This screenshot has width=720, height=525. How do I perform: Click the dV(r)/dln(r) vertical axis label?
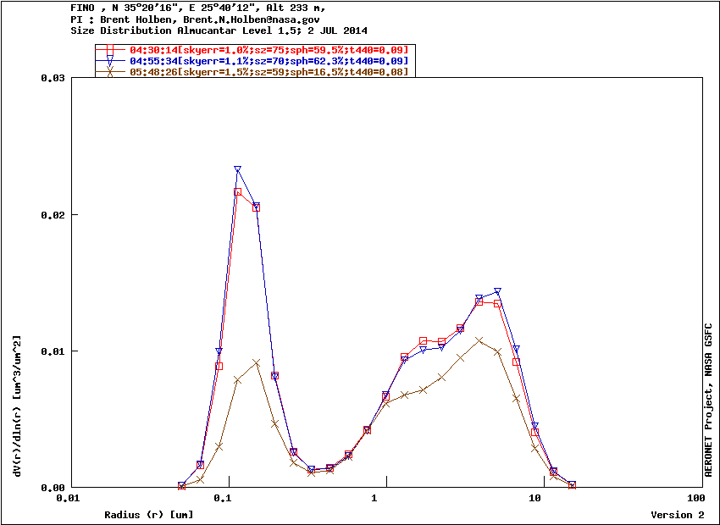[x=17, y=405]
